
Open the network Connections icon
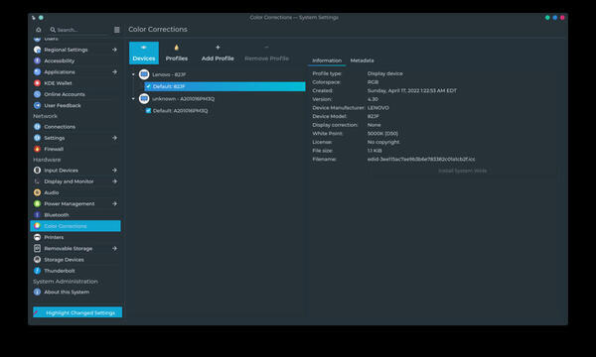pyautogui.click(x=38, y=127)
